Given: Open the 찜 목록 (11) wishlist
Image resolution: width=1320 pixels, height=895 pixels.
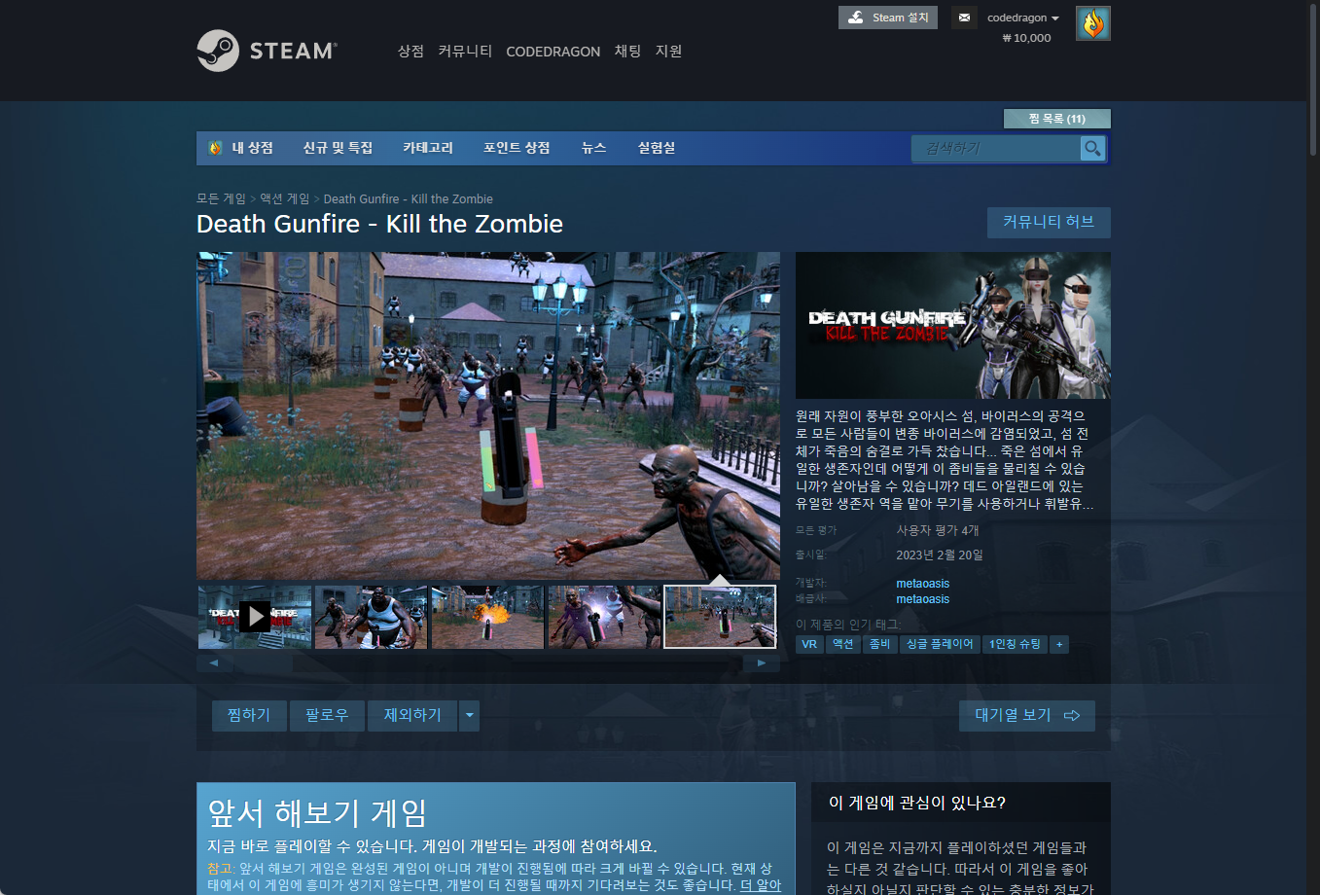Looking at the screenshot, I should click(1057, 119).
